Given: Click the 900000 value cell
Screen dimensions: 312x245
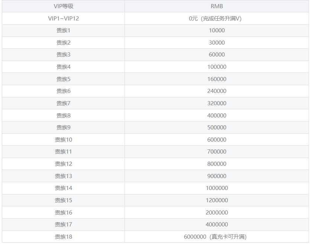Looking at the screenshot, I should [217, 176].
